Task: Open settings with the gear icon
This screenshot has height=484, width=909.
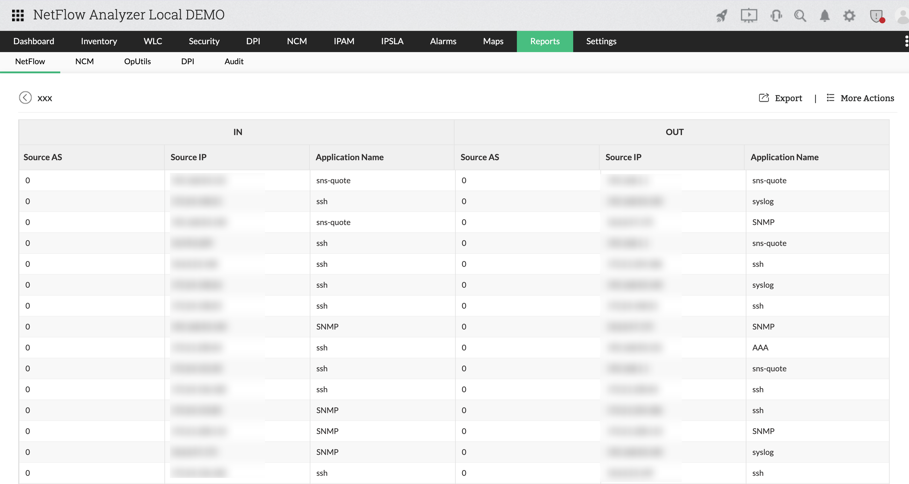Action: [849, 15]
